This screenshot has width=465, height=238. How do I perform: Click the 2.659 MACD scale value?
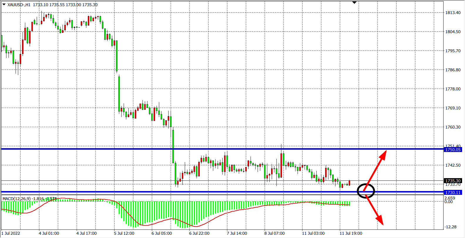pyautogui.click(x=449, y=198)
